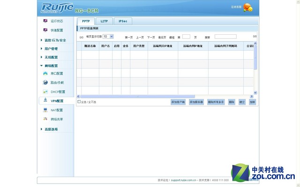Click the 建立 button
This screenshot has width=300, height=187.
click(242, 102)
